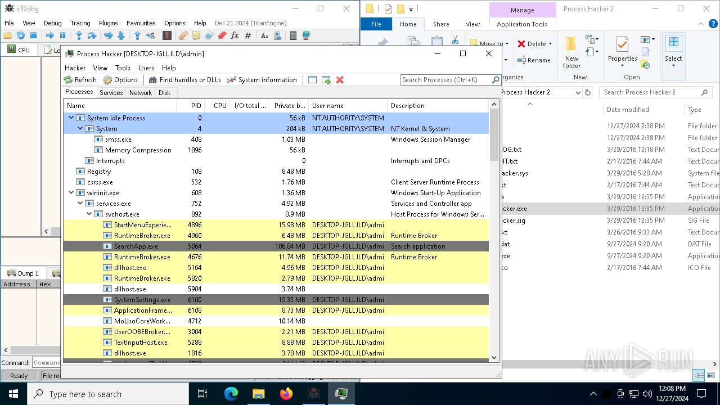Click the globe Check for updates icon
The height and width of the screenshot is (405, 720).
(306, 35)
